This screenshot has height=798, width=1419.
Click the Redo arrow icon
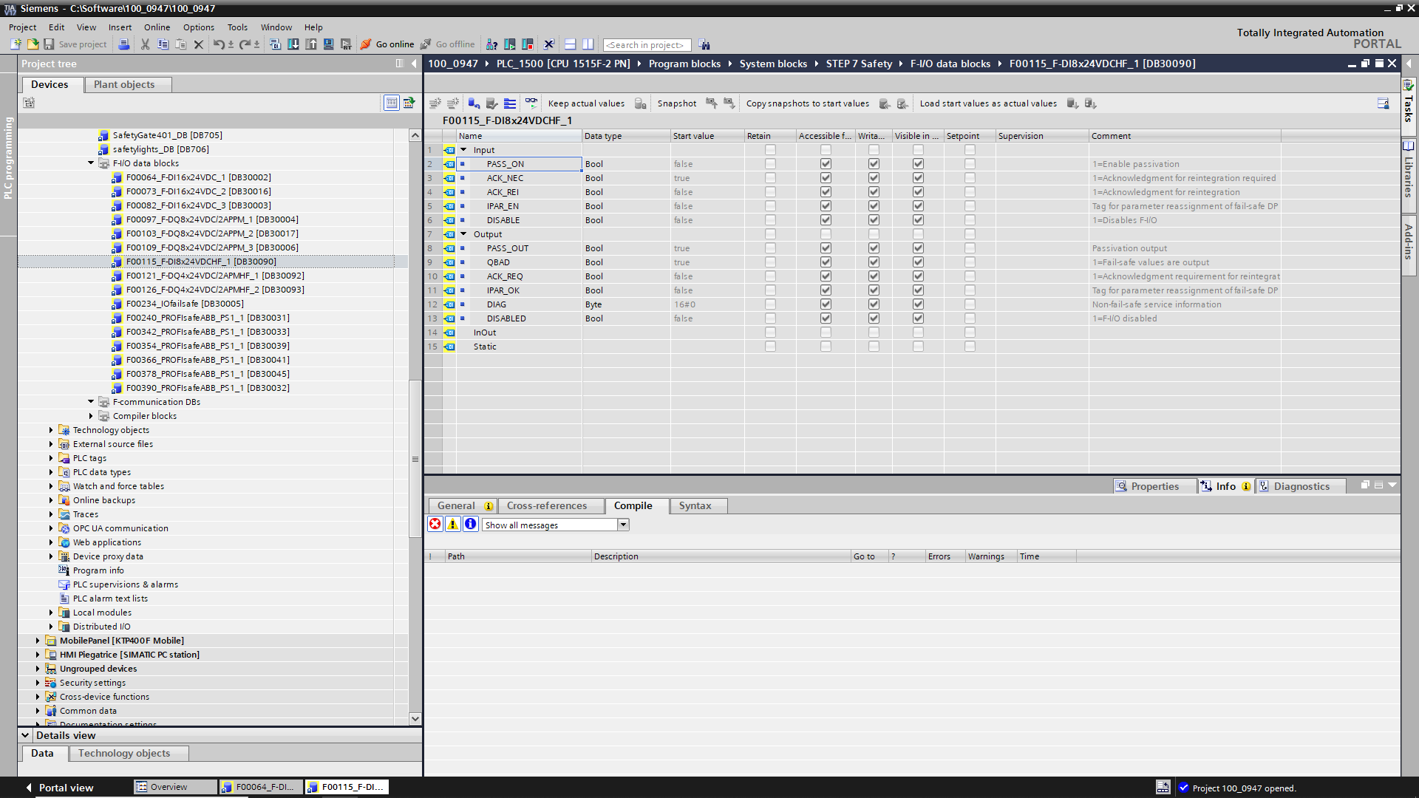pos(245,44)
